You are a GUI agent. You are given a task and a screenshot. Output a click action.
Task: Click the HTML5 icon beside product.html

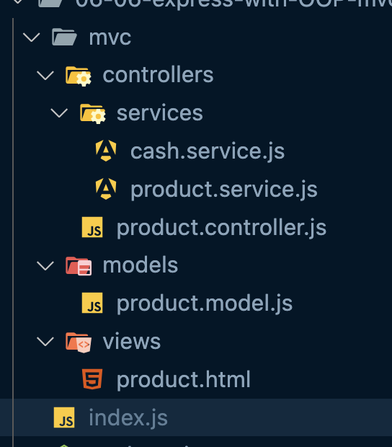coord(92,379)
